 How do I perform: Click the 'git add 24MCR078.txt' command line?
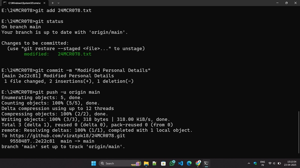(46, 10)
